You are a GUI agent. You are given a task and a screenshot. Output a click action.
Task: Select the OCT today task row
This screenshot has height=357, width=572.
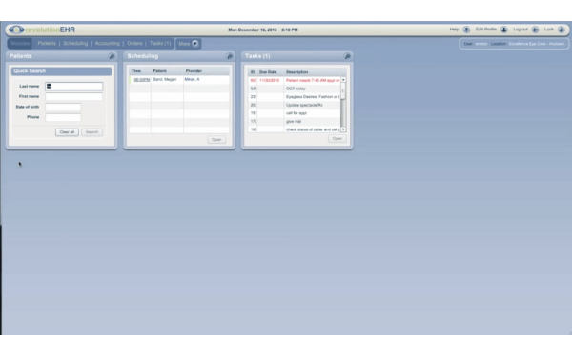click(x=294, y=89)
